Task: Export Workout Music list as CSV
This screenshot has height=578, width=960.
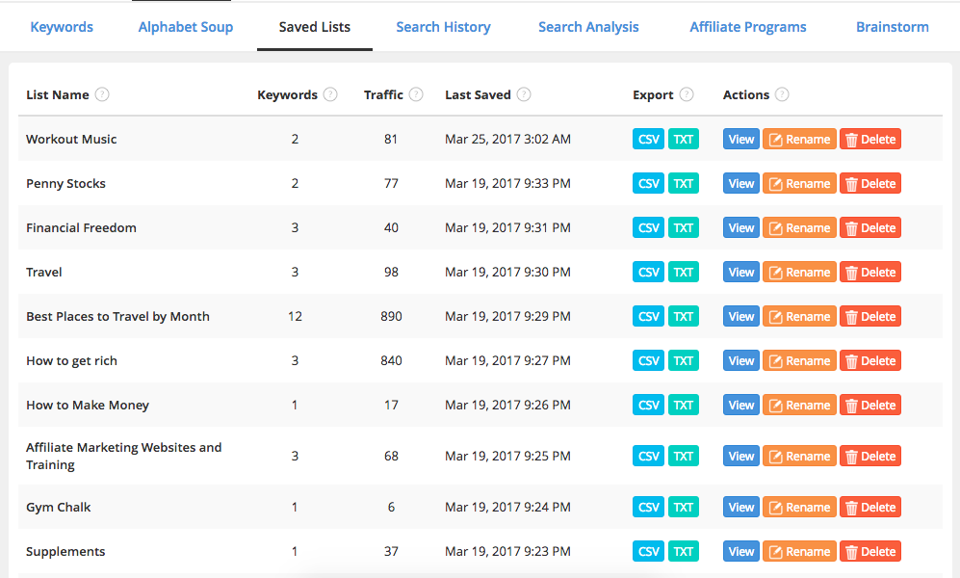Action: pyautogui.click(x=648, y=139)
